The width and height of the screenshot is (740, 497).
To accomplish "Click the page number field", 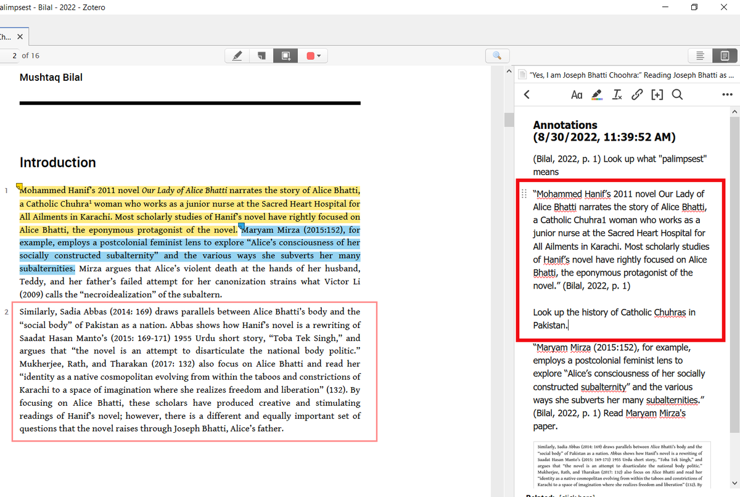I will point(9,55).
